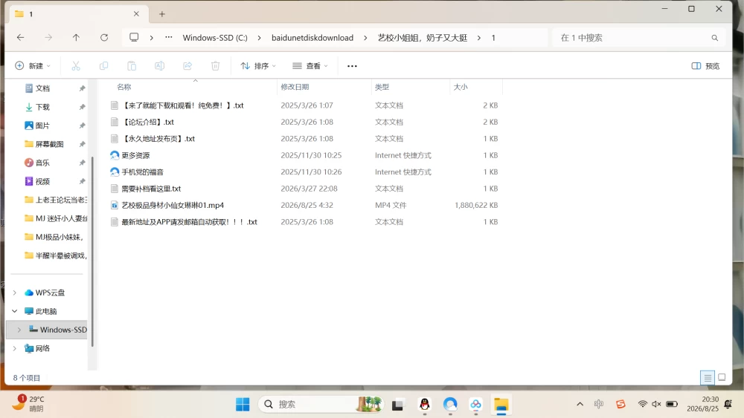Go to baidunetdiskdownload in the breadcrumb
Image resolution: width=744 pixels, height=418 pixels.
[x=312, y=38]
